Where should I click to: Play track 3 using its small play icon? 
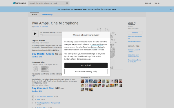33,103
